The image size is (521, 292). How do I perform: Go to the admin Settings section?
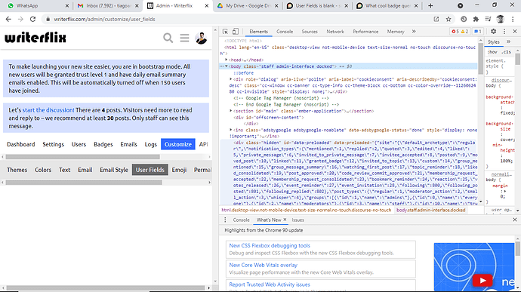[53, 144]
